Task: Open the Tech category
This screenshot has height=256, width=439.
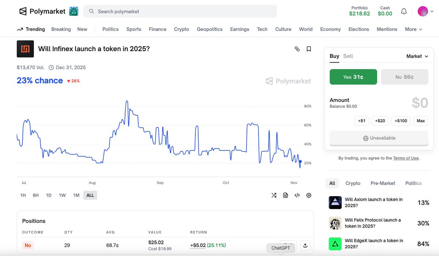Action: point(262,29)
